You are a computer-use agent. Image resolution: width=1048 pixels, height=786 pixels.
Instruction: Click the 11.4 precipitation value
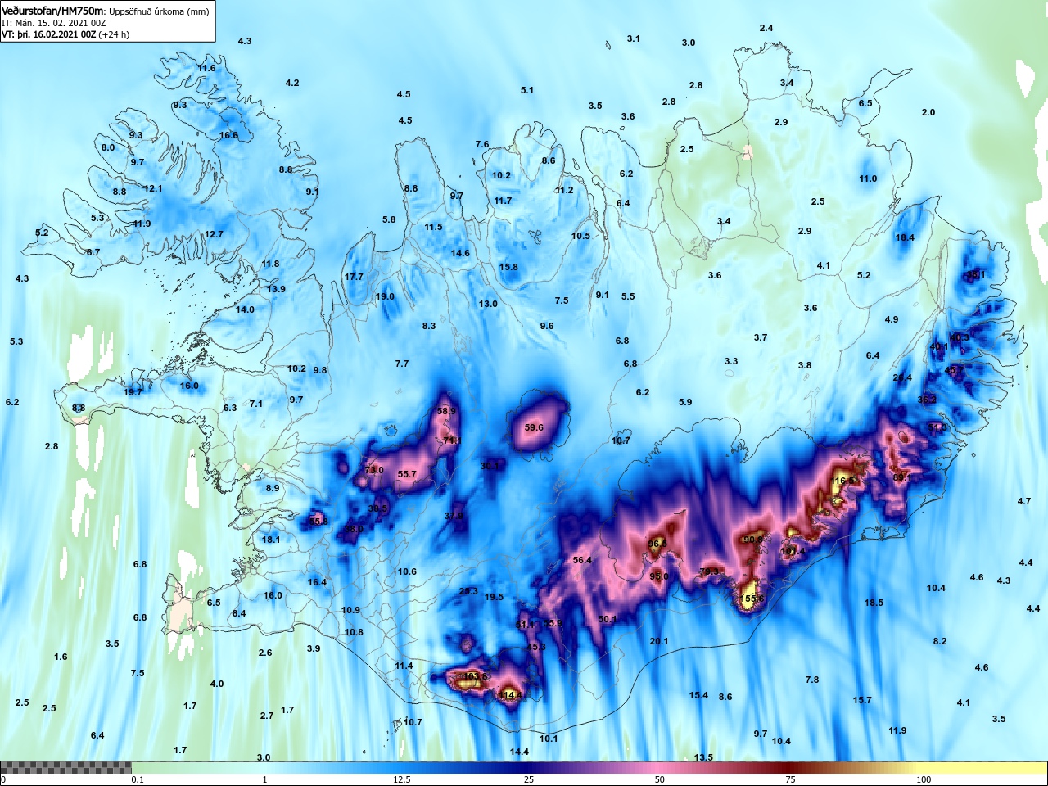[x=404, y=666]
